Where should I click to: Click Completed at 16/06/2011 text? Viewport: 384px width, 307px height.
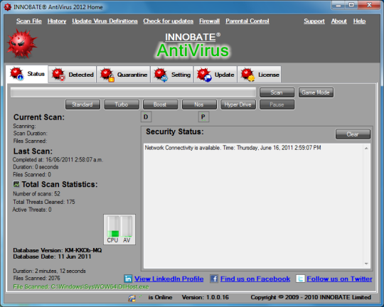(58, 160)
